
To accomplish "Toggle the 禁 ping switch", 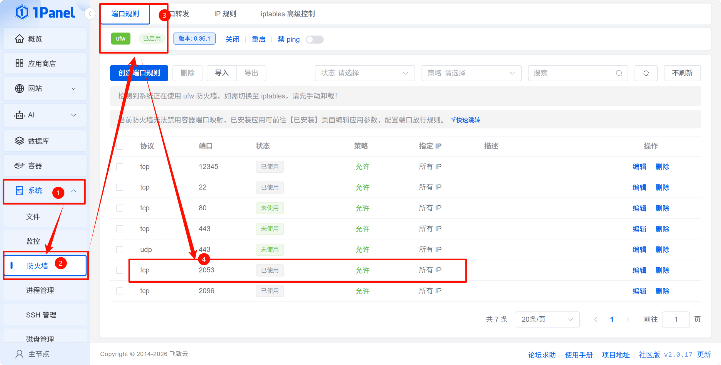I will (x=314, y=40).
